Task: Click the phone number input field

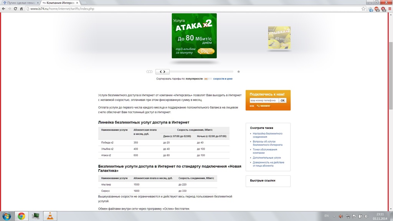Action: coord(264,101)
